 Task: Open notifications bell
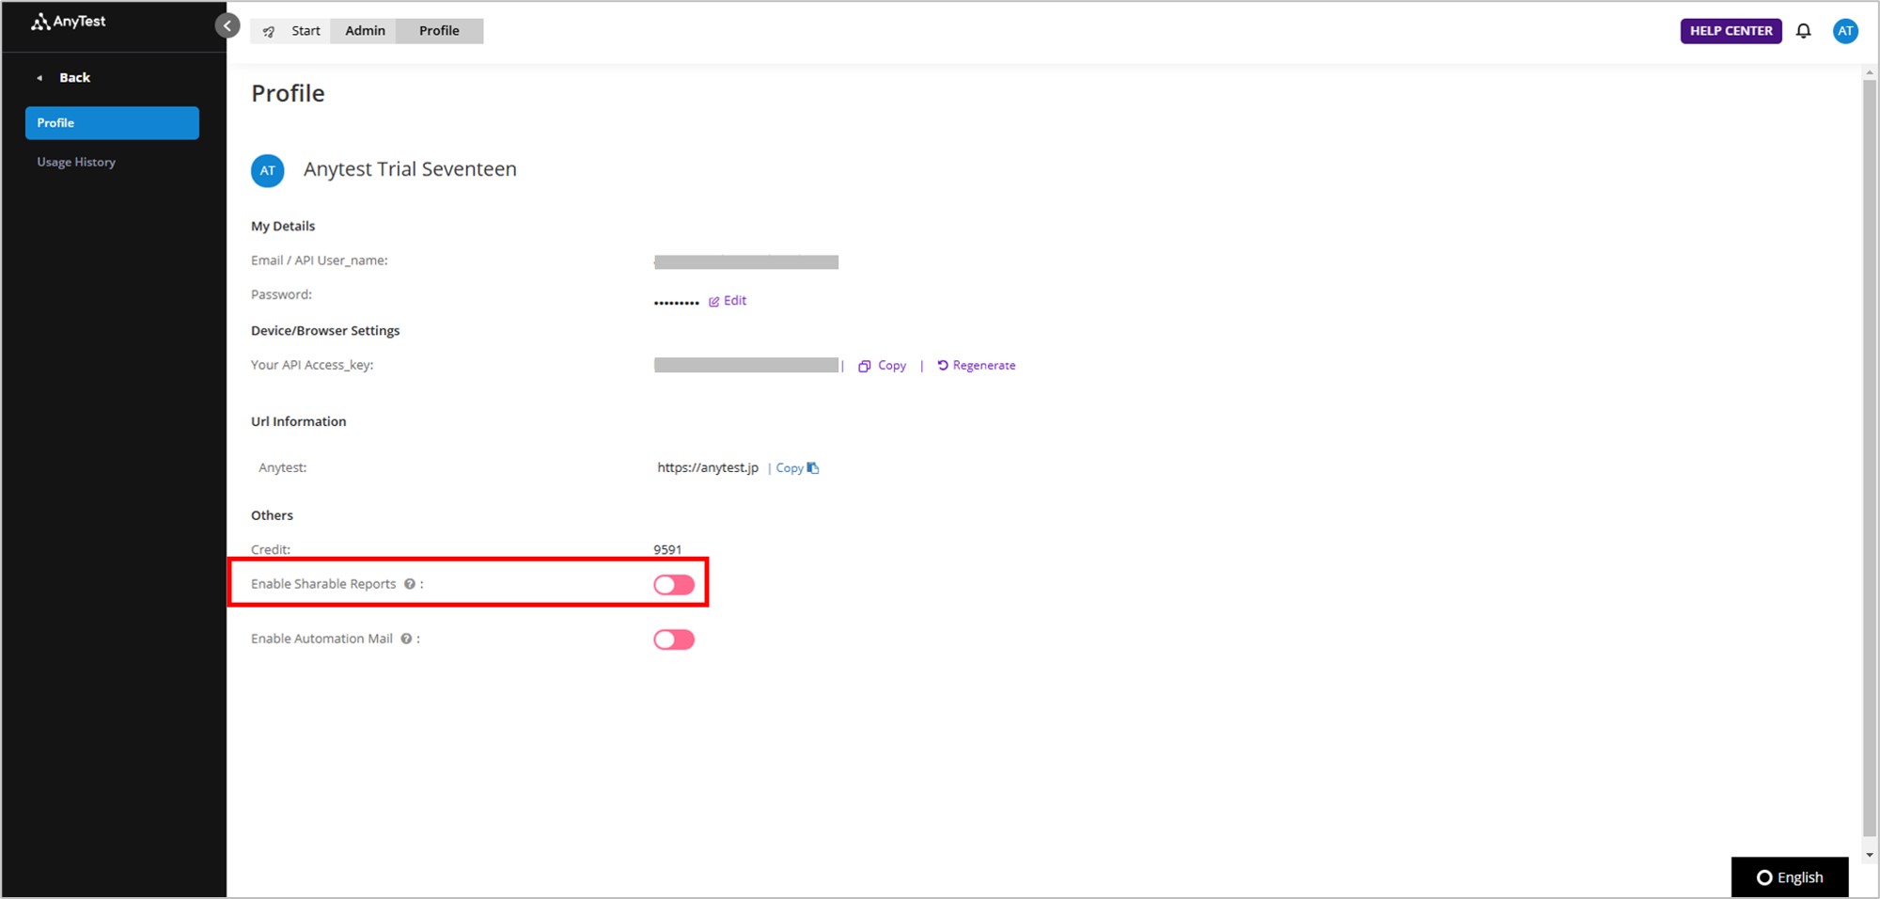coord(1803,31)
